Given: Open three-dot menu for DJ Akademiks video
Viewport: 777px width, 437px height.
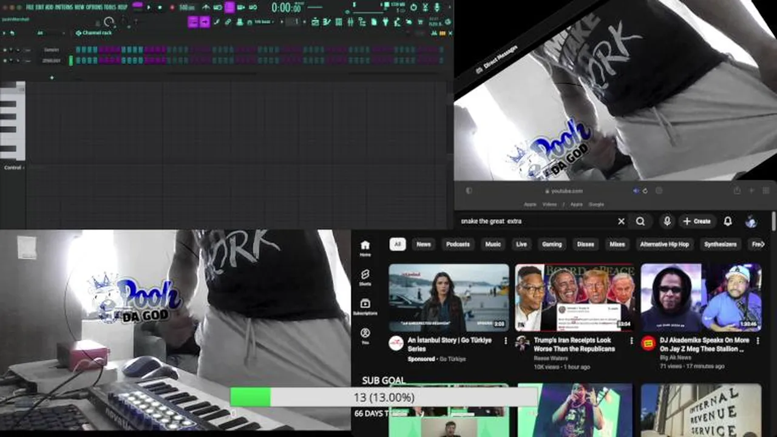Looking at the screenshot, I should coord(758,341).
